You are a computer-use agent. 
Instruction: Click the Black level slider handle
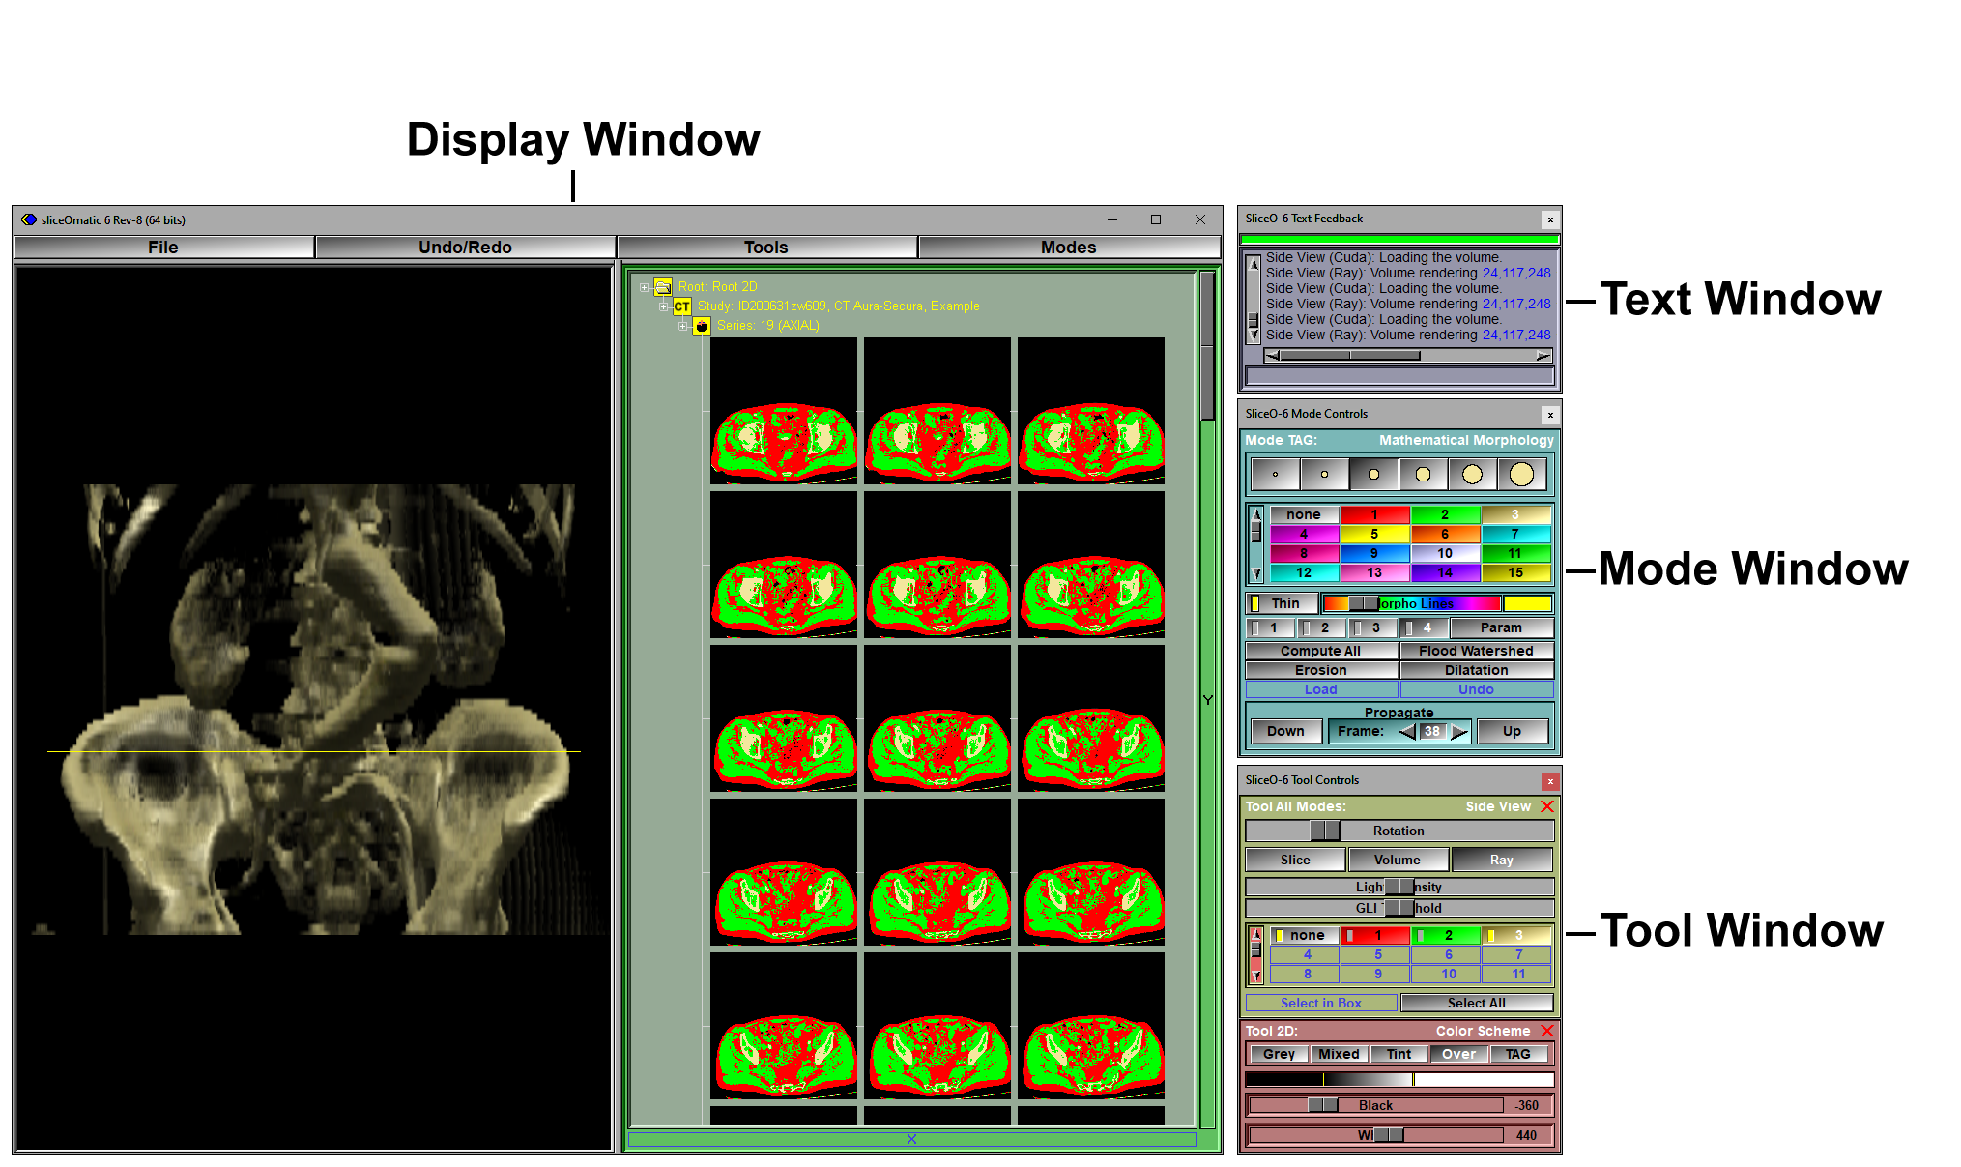click(x=1323, y=1105)
